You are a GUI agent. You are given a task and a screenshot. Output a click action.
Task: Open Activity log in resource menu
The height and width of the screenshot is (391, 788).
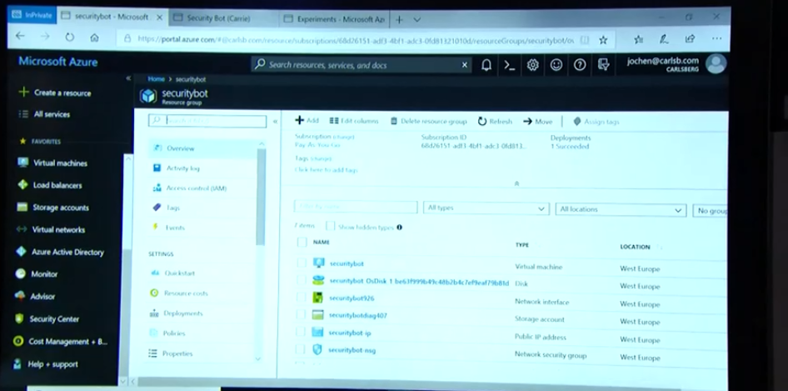click(x=182, y=168)
